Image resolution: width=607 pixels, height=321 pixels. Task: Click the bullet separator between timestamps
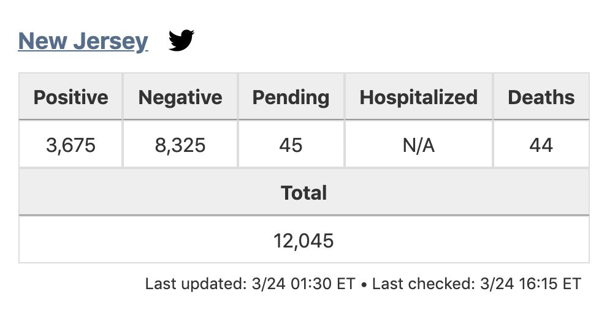tap(364, 284)
